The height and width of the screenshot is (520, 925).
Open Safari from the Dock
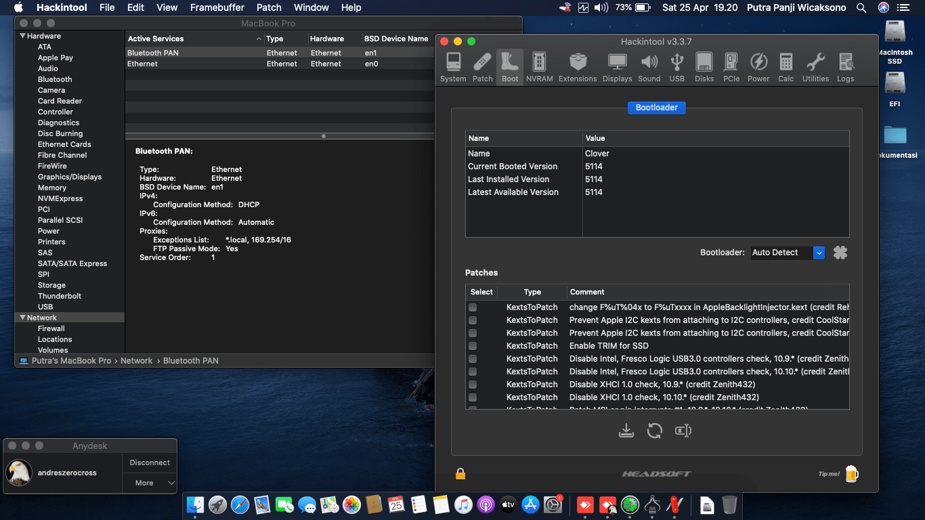click(240, 504)
